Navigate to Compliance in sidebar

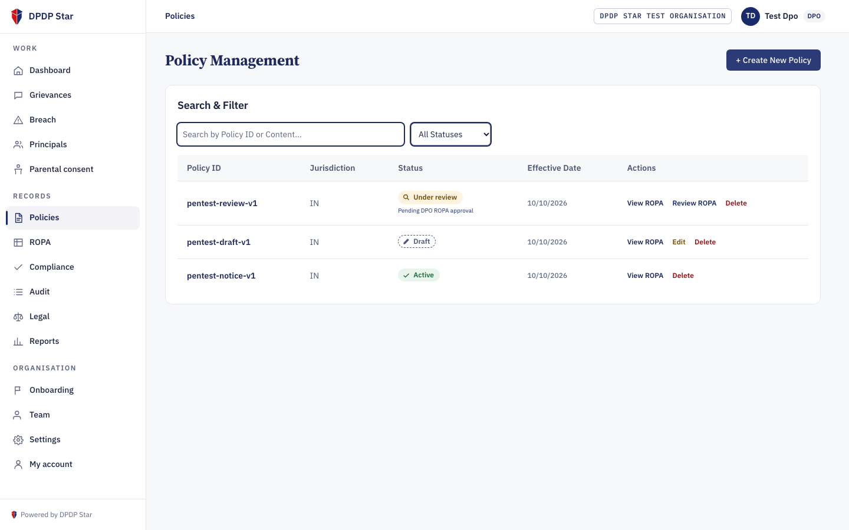[x=73, y=267]
